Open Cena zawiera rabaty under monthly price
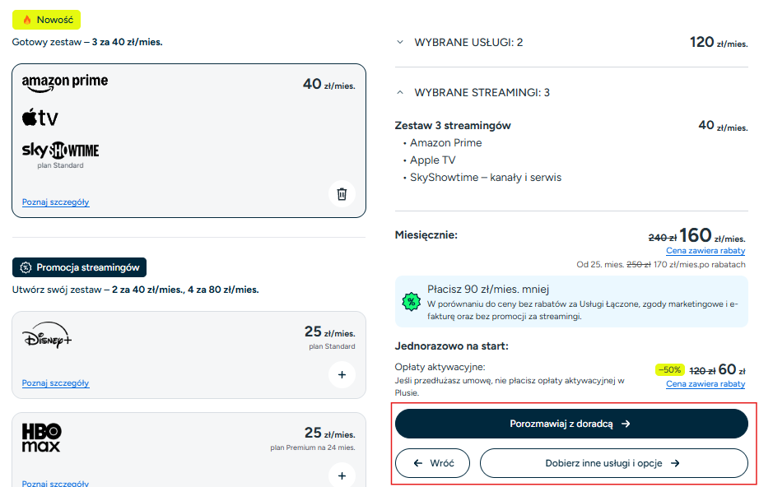The width and height of the screenshot is (759, 487). [705, 251]
